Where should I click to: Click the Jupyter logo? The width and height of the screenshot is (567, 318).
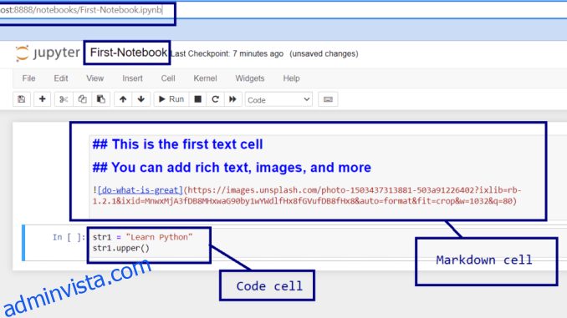48,53
